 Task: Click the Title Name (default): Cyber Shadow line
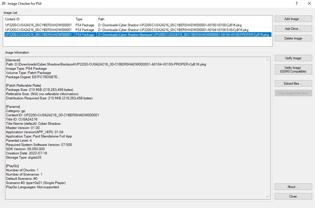click(x=33, y=124)
